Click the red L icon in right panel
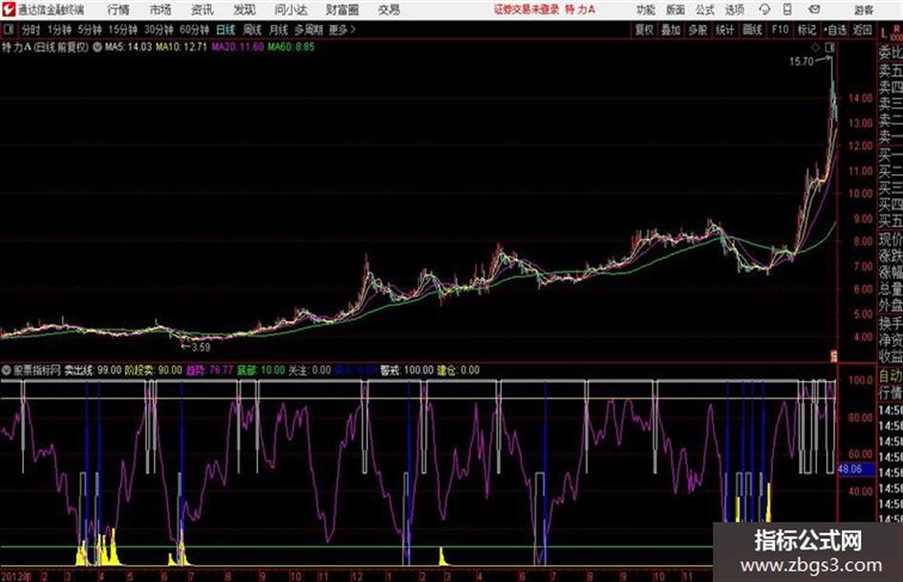 point(884,33)
